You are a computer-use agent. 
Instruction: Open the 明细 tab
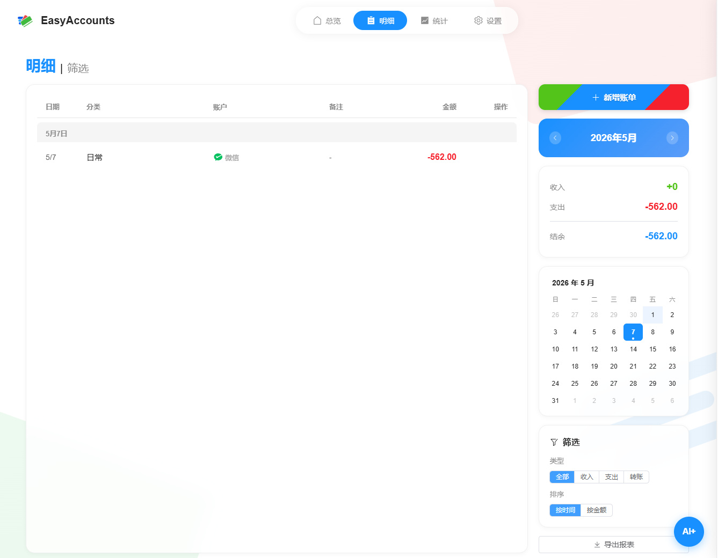click(x=380, y=20)
